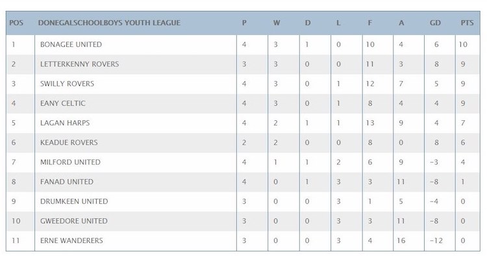Click the Bonagee United team name
Viewport: 487px width, 256px height.
[x=71, y=44]
